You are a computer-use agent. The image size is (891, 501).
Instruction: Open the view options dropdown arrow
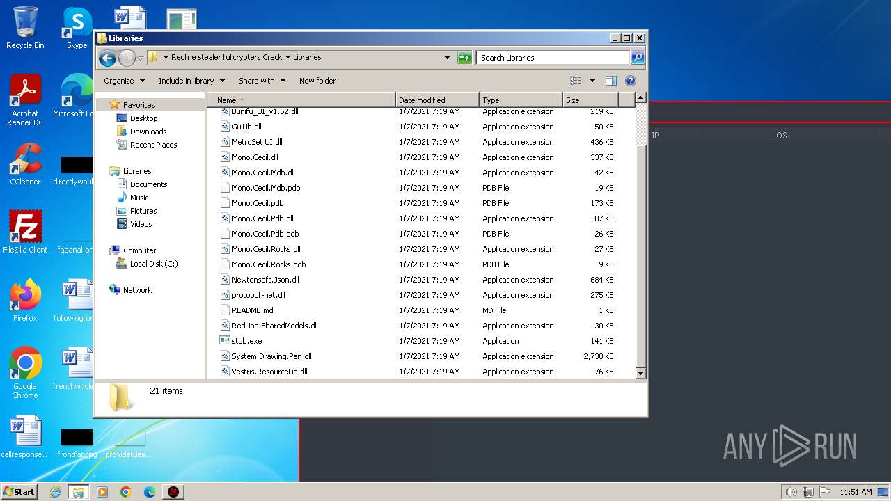point(592,81)
